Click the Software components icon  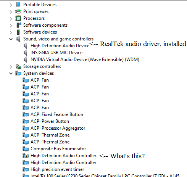[x=19, y=25]
